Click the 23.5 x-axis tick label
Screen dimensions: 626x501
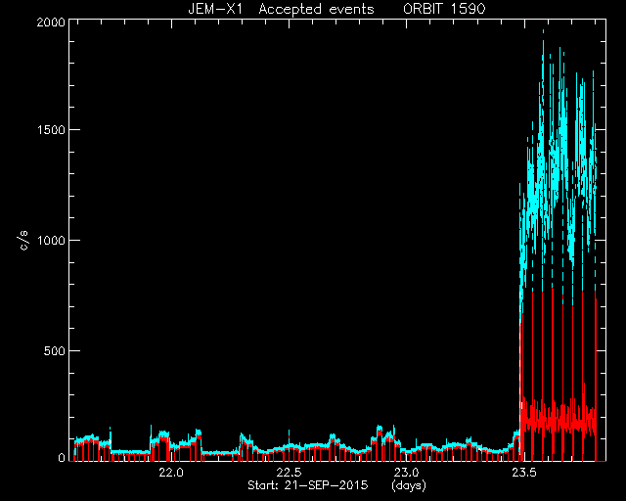[x=524, y=473]
